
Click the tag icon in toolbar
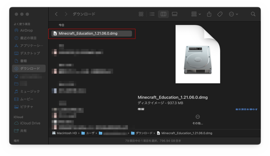220,14
